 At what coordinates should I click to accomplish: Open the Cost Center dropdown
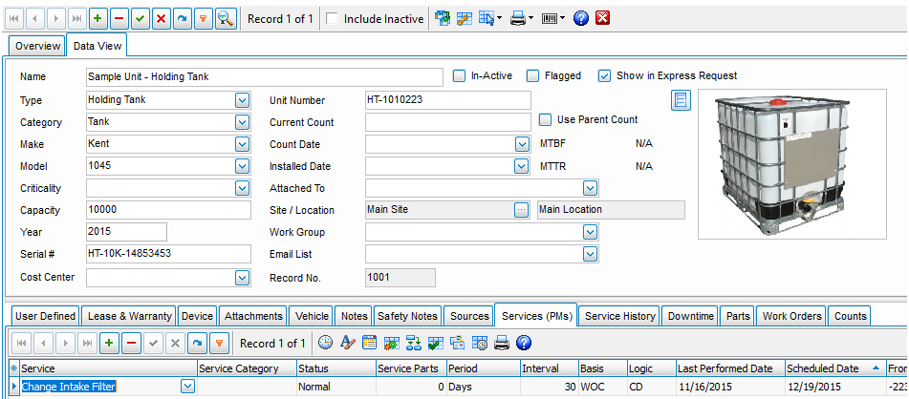243,278
